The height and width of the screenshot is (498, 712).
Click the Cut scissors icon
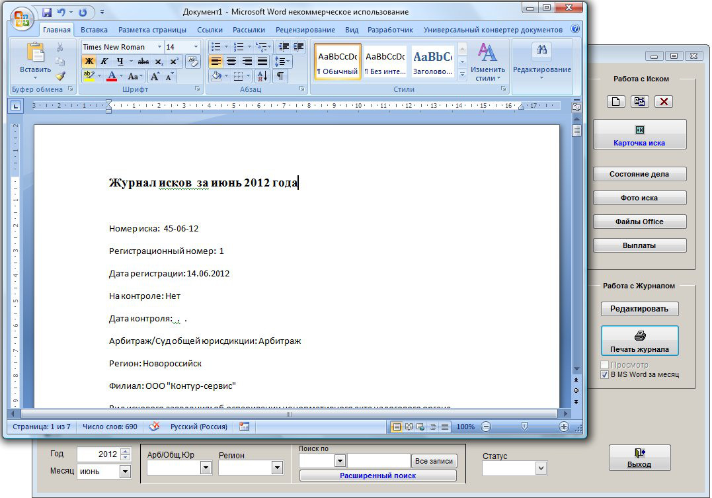pyautogui.click(x=60, y=47)
